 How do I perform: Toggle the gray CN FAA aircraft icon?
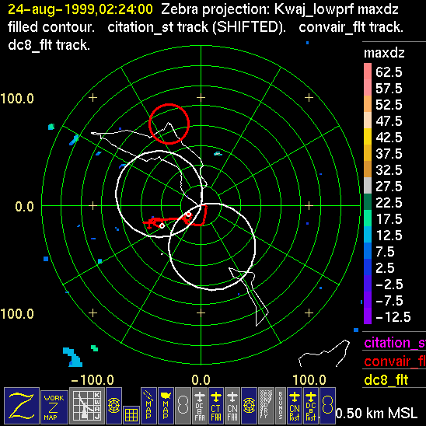[x=232, y=406]
